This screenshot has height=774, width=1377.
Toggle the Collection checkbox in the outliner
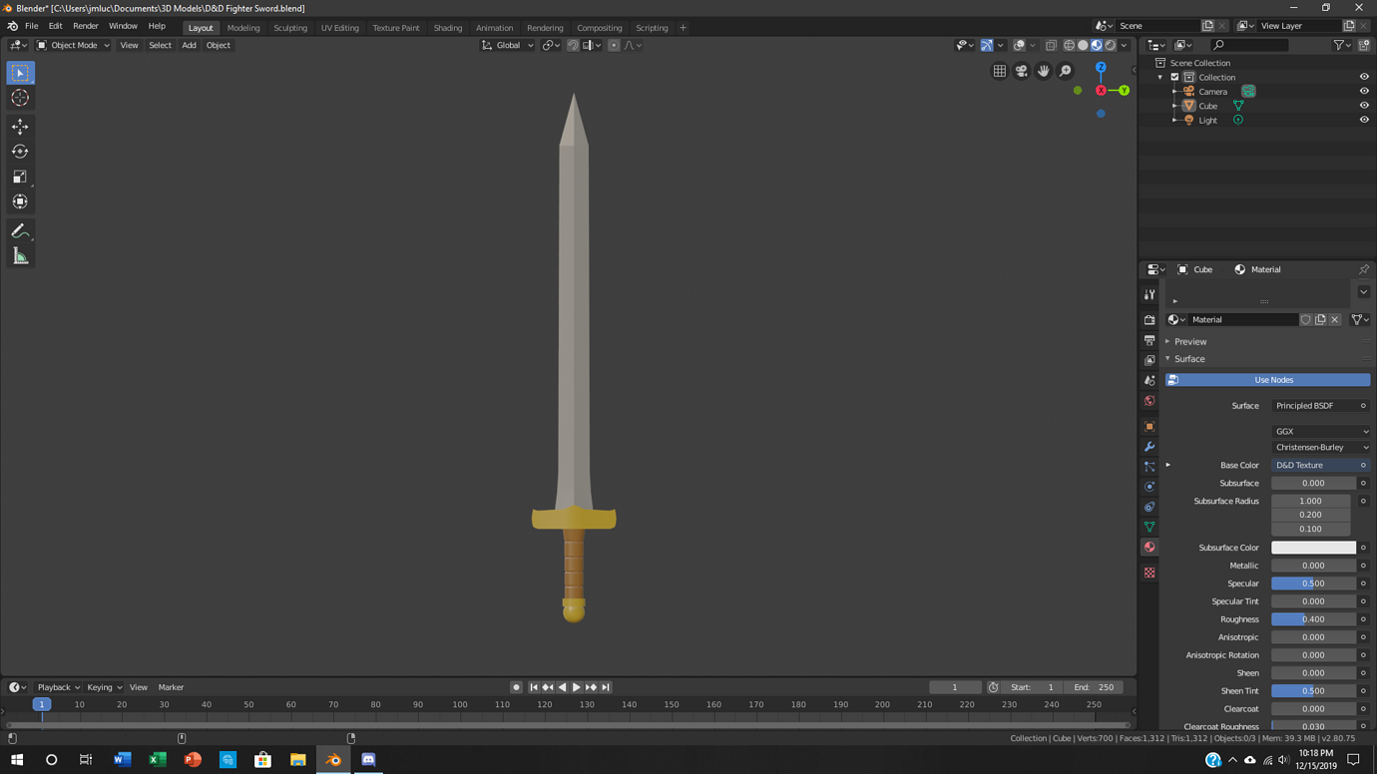[1174, 77]
